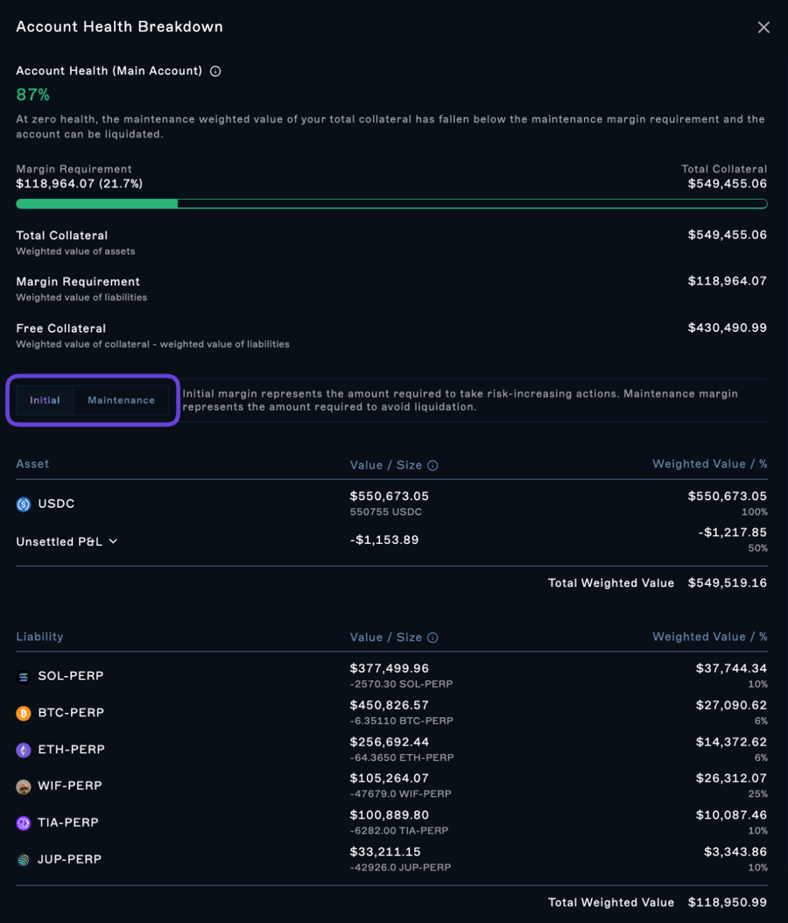Click the JUP-PERP token icon
Image resolution: width=788 pixels, height=923 pixels.
point(24,860)
